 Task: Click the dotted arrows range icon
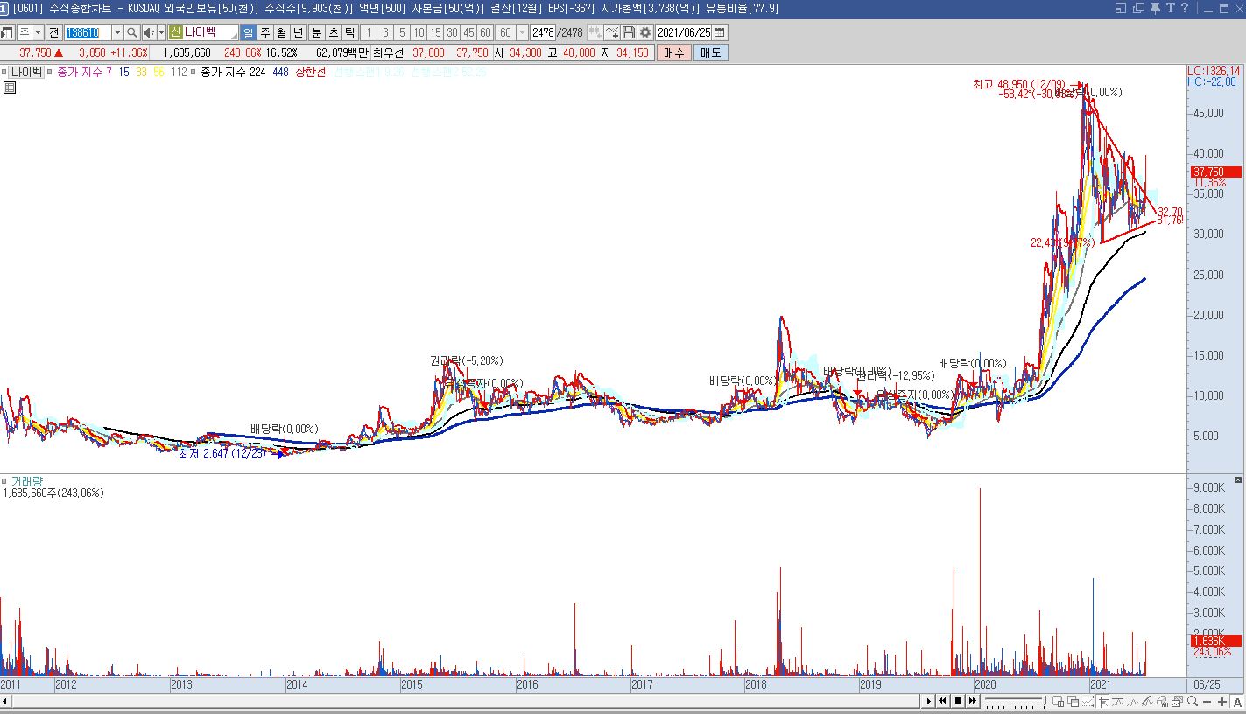pos(1088,702)
